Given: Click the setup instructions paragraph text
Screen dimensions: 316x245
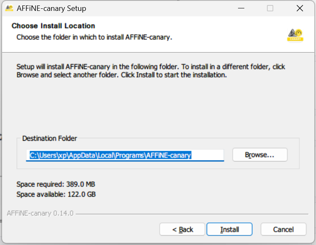Looking at the screenshot, I should [150, 71].
